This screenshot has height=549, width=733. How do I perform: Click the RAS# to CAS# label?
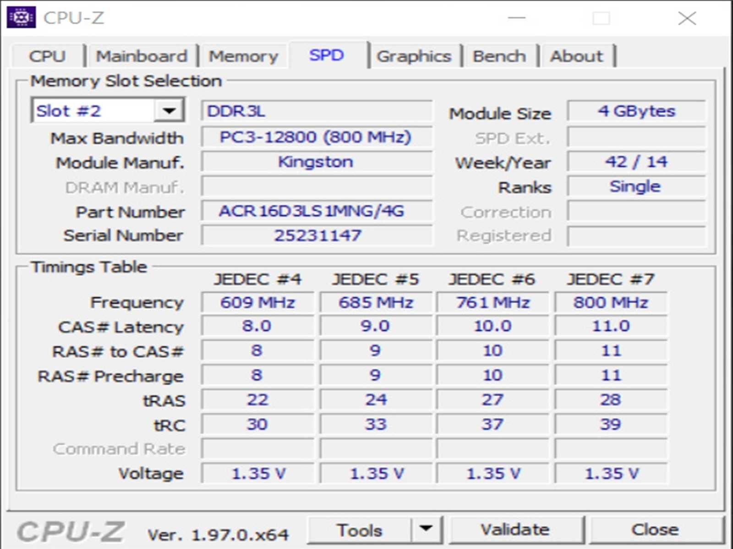point(118,351)
